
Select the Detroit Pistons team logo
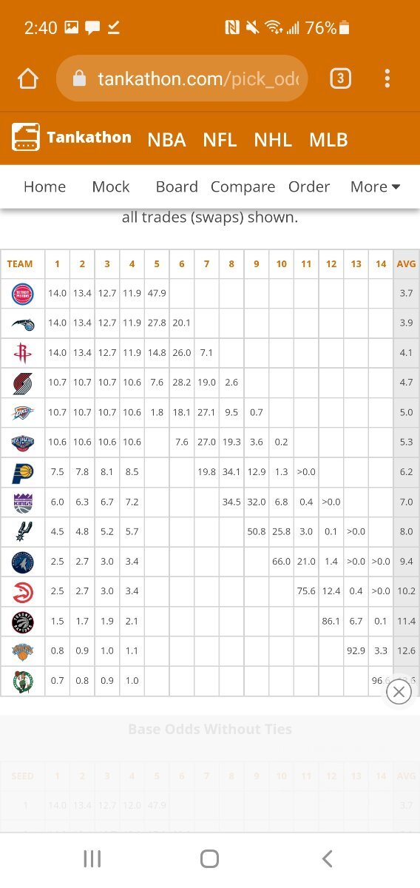coord(22,294)
